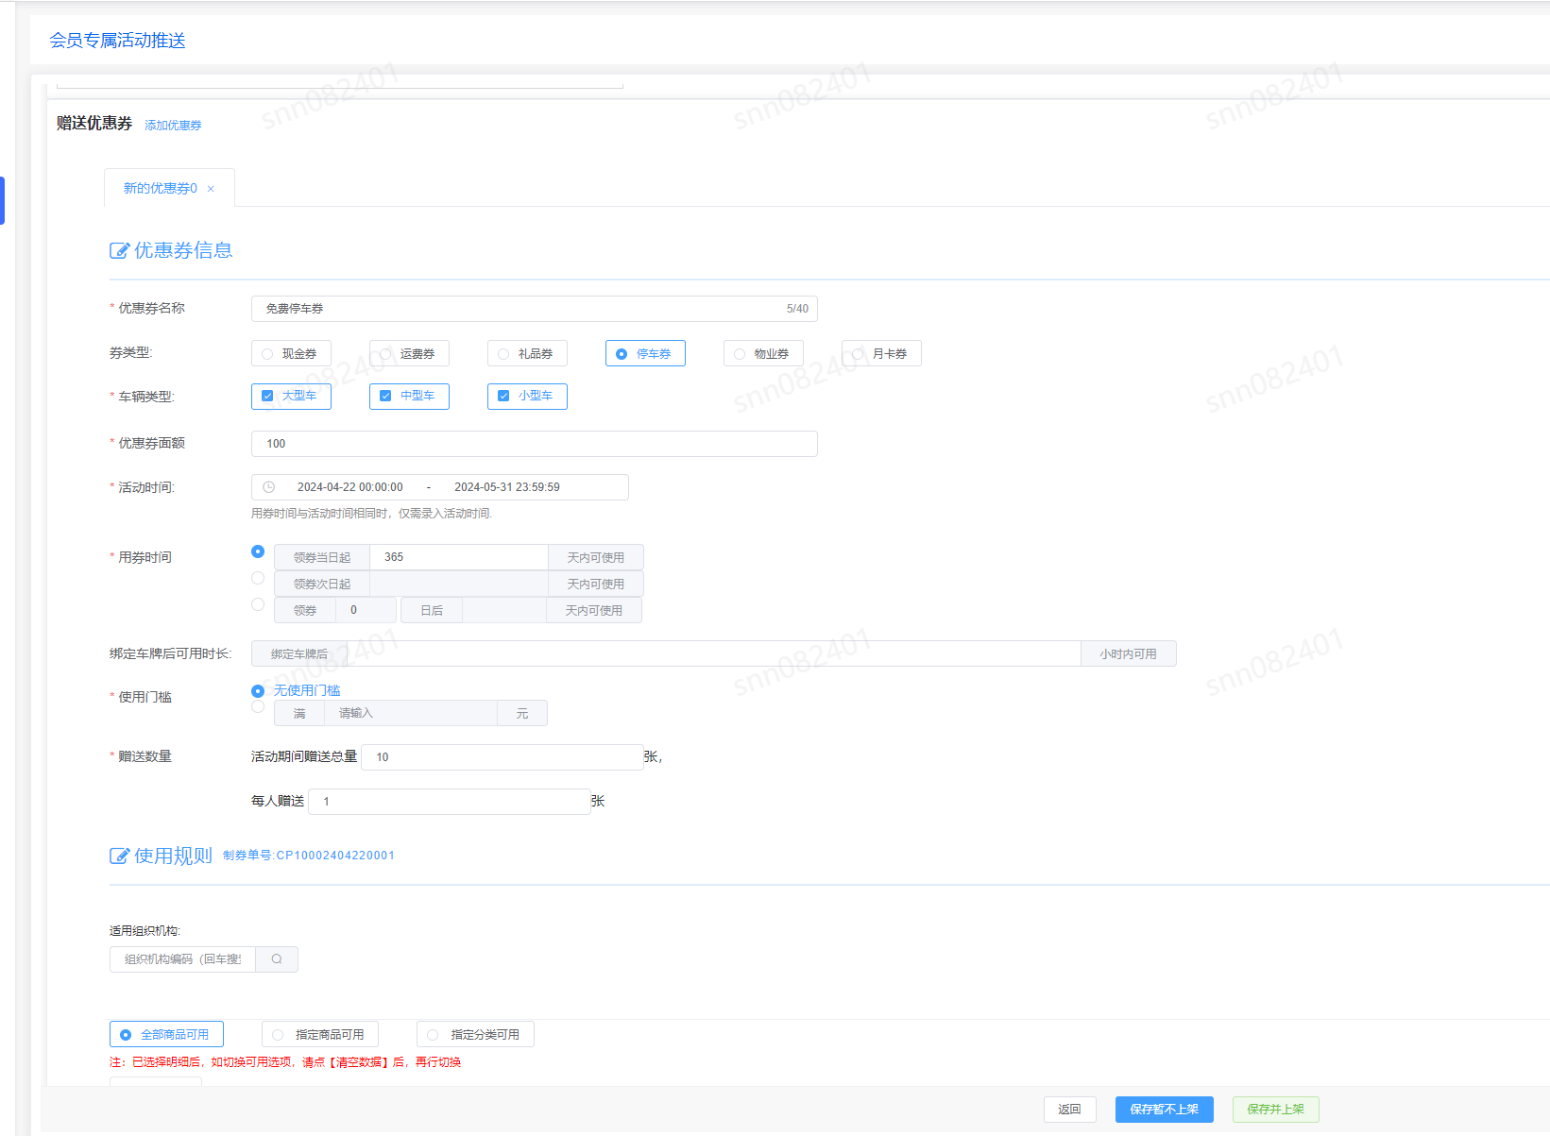This screenshot has height=1136, width=1550.
Task: Click the 赠送优惠券 section heading
Action: [94, 123]
